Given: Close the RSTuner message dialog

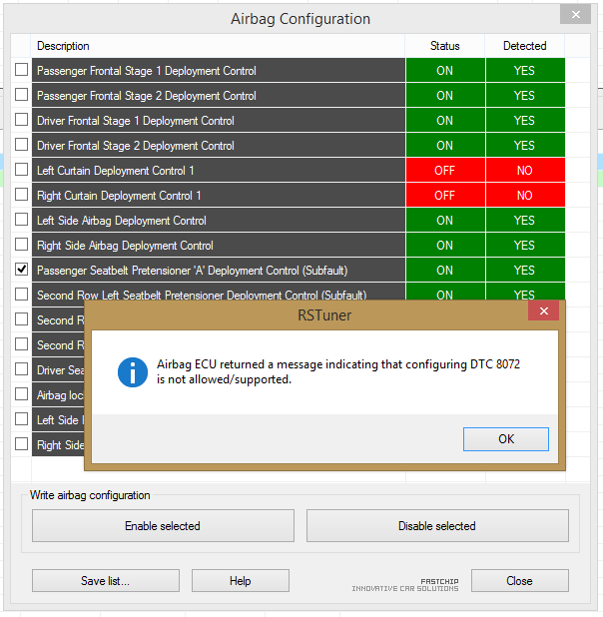Looking at the screenshot, I should (x=543, y=311).
